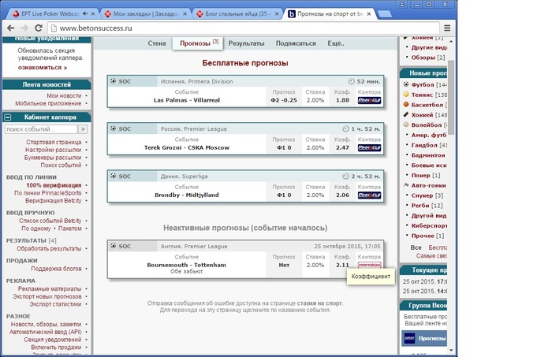Open the Las Palmas - Villarreal event
The image size is (552, 357).
click(x=187, y=100)
